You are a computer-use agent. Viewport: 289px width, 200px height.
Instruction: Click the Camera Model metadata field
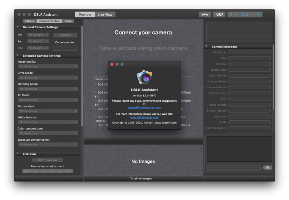click(x=249, y=87)
